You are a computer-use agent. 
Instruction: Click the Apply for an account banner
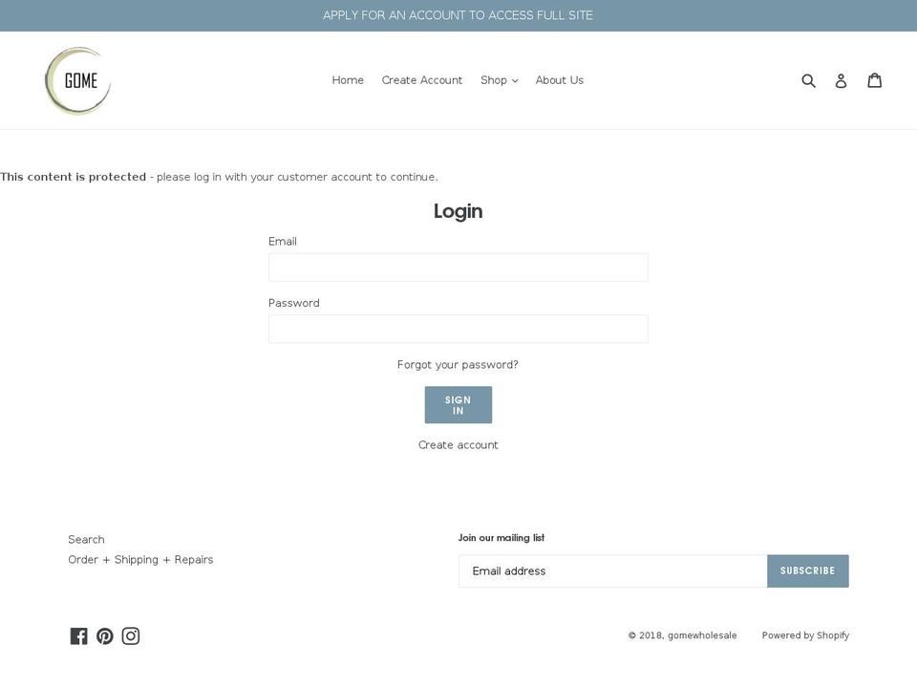click(x=458, y=15)
